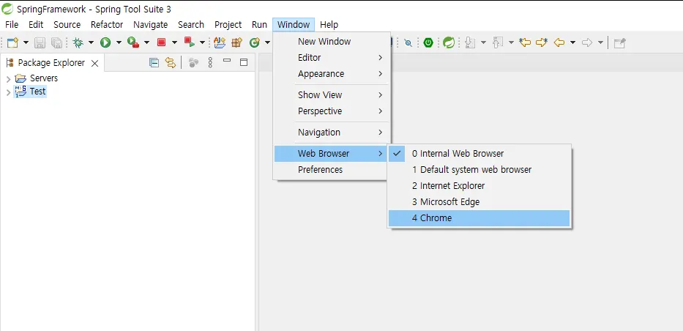Open dropdown next to Relaunch icon

(202, 42)
